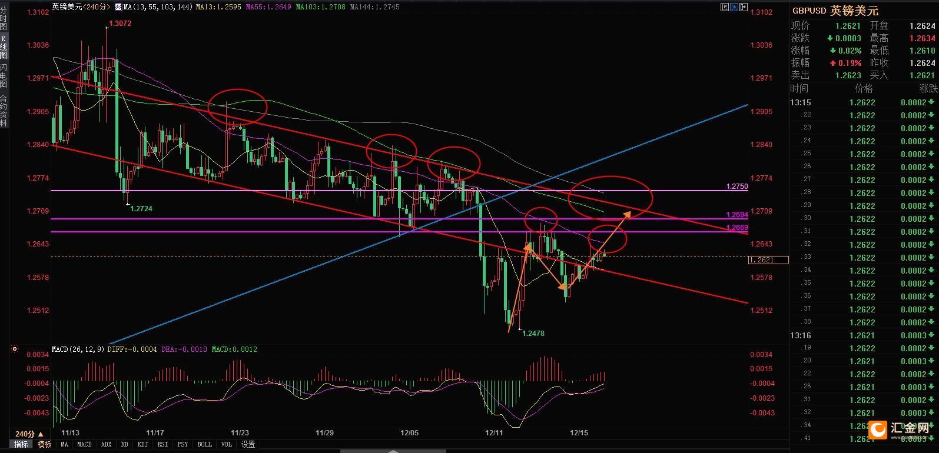Click the 卖出 price 1.2623
Image resolution: width=939 pixels, height=453 pixels.
(848, 75)
